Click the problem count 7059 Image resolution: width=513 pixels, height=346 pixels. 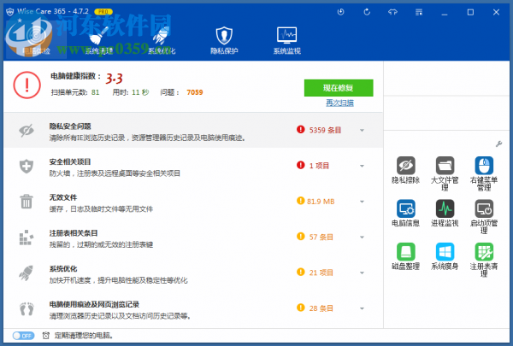coord(195,92)
